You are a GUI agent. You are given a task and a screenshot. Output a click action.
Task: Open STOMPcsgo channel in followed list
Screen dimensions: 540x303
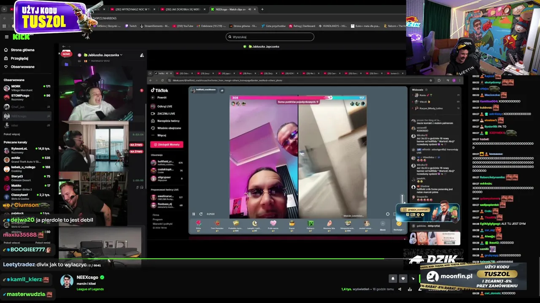point(26,97)
